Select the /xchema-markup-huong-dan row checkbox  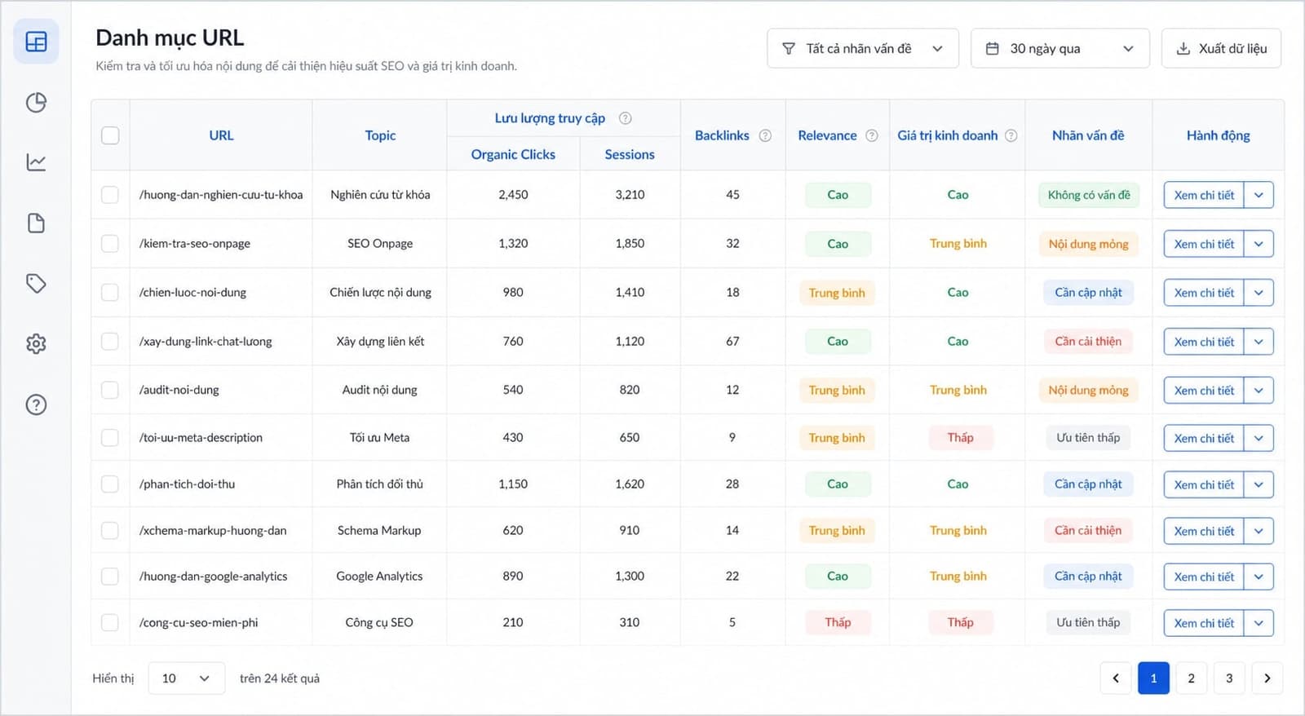coord(110,531)
